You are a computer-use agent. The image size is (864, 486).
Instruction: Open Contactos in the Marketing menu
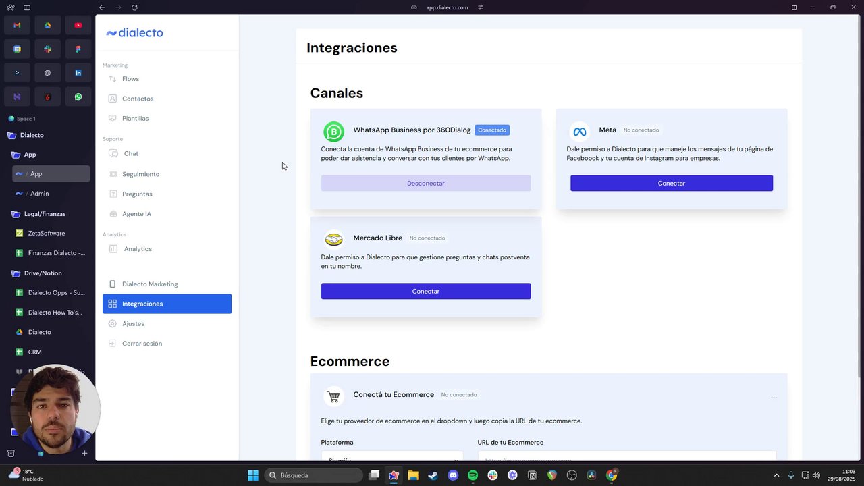click(167, 99)
